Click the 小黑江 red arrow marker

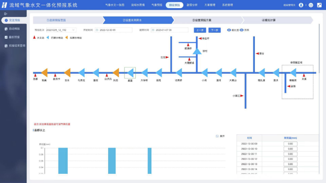(x=241, y=96)
